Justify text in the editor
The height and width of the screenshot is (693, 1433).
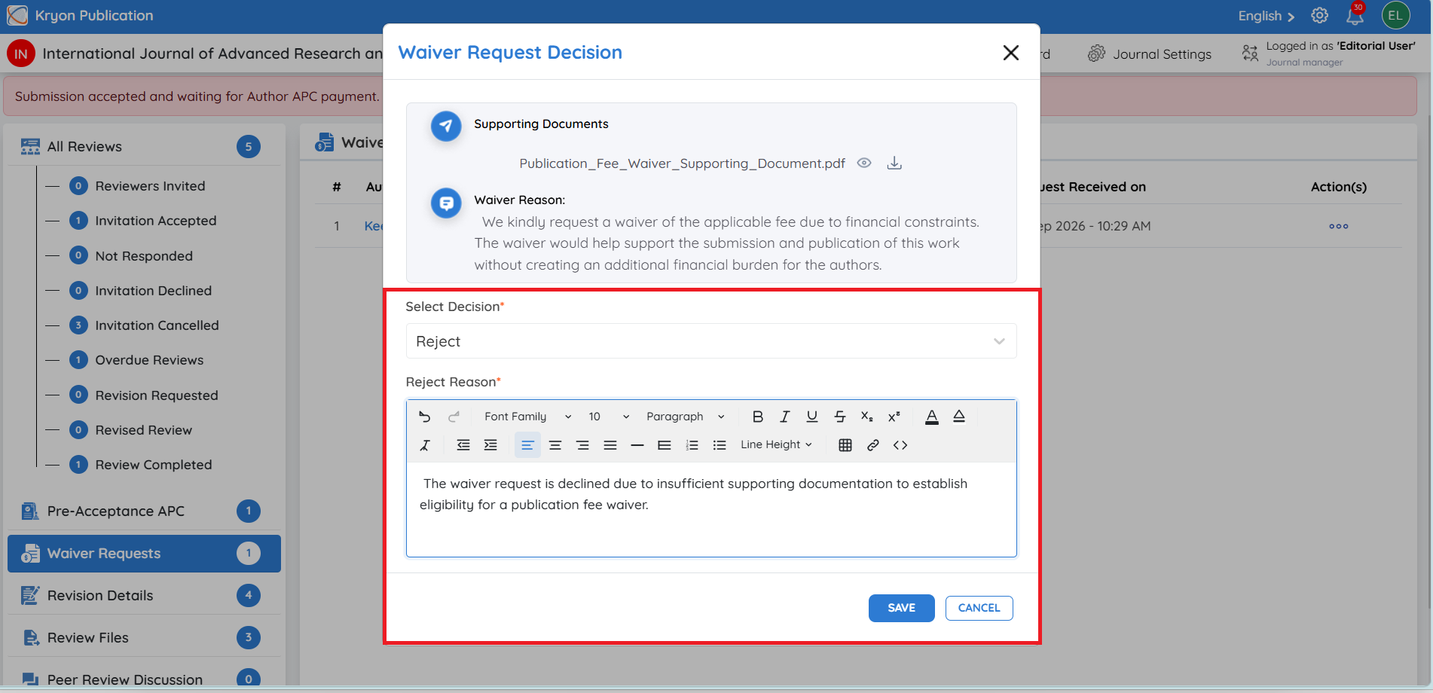coord(610,445)
